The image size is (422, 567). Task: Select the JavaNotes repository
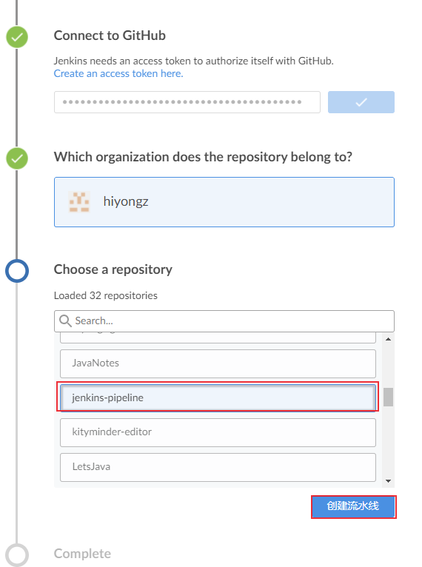218,363
